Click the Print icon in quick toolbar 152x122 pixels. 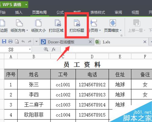pos(10,42)
